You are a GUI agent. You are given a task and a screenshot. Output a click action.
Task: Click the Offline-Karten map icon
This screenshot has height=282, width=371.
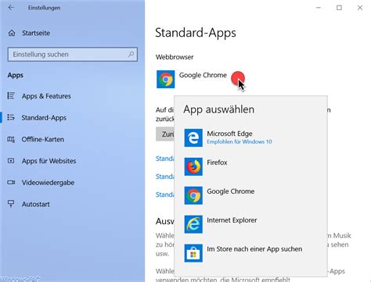coord(11,139)
